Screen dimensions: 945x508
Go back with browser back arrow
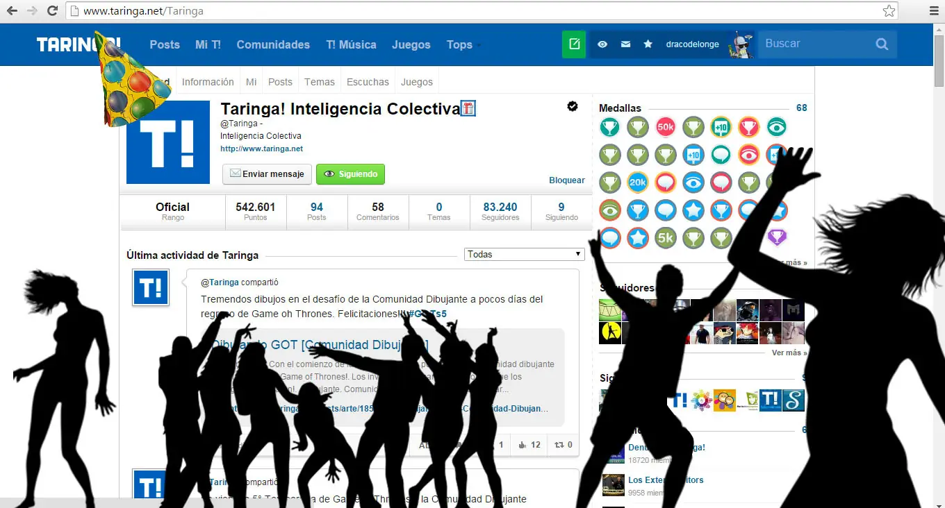tap(12, 11)
